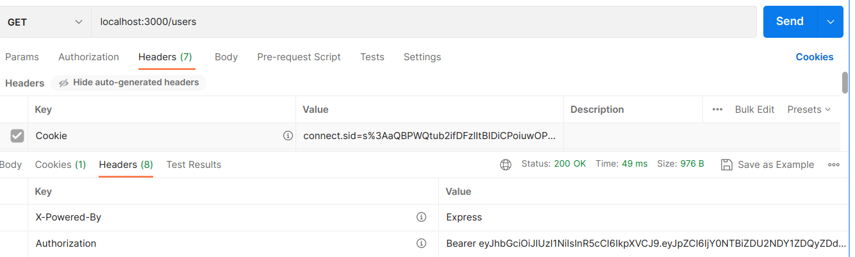Screen dimensions: 855x257
Task: Uncheck the Cookie header checkbox
Action: pyautogui.click(x=17, y=136)
